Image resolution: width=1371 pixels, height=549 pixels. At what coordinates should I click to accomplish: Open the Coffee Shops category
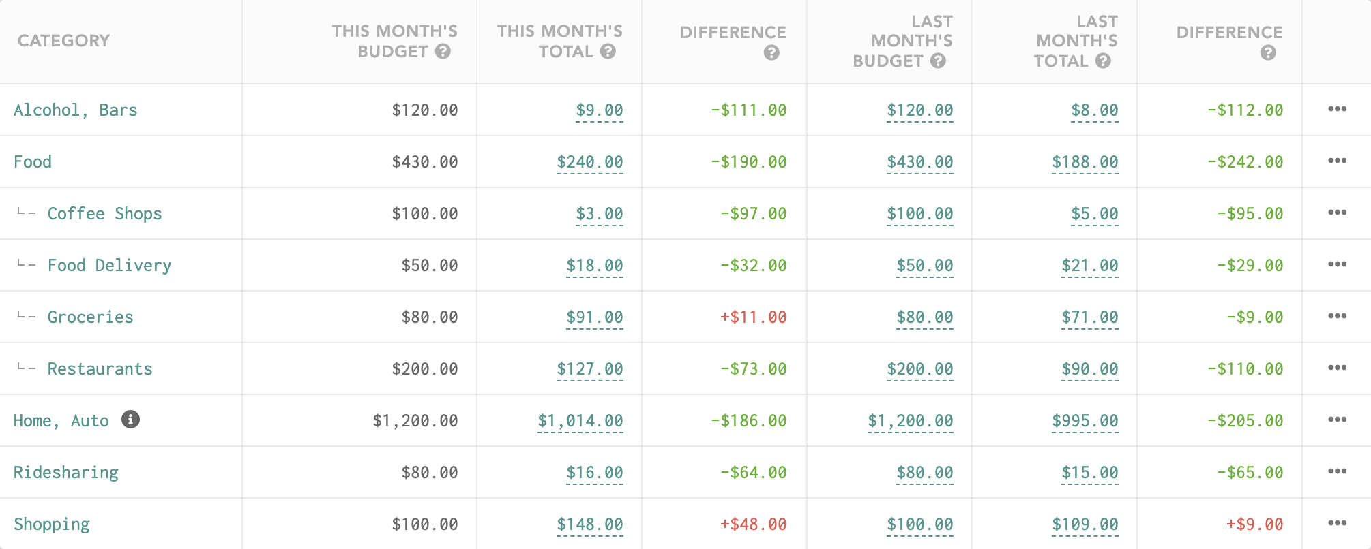(104, 214)
